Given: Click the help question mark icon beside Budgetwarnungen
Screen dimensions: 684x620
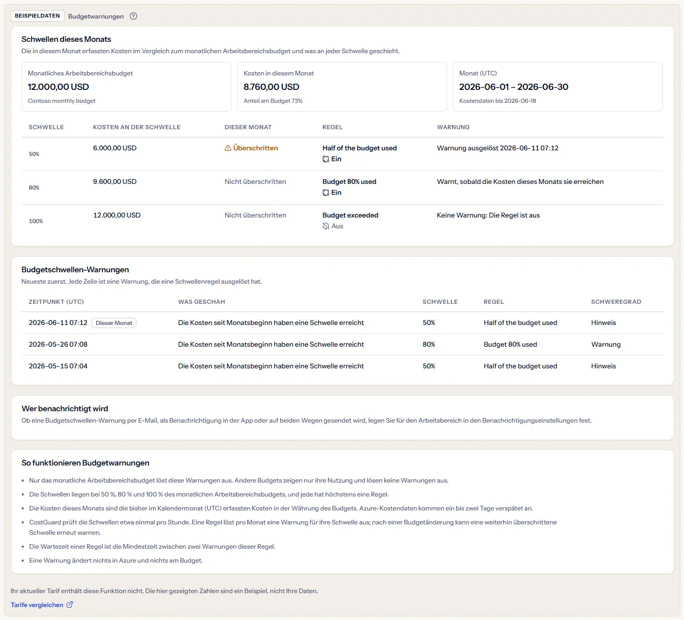Looking at the screenshot, I should click(133, 16).
